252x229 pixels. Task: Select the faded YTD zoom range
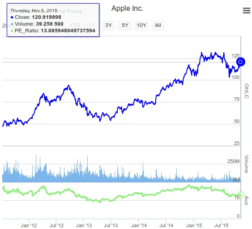pyautogui.click(x=75, y=25)
